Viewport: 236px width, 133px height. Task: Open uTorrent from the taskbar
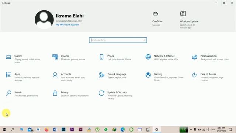(x=97, y=130)
